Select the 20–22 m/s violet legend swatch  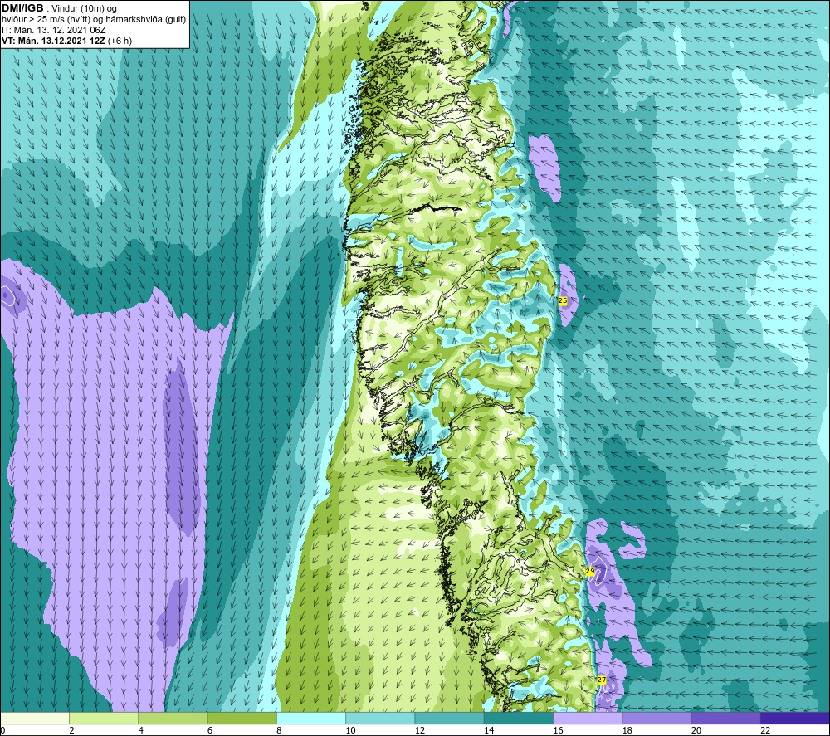(x=725, y=718)
